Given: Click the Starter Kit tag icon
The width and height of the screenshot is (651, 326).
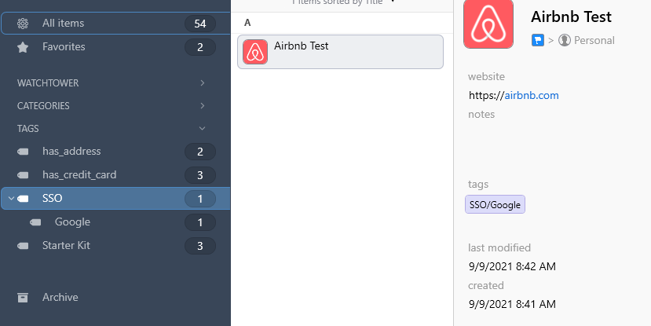Looking at the screenshot, I should (x=23, y=246).
